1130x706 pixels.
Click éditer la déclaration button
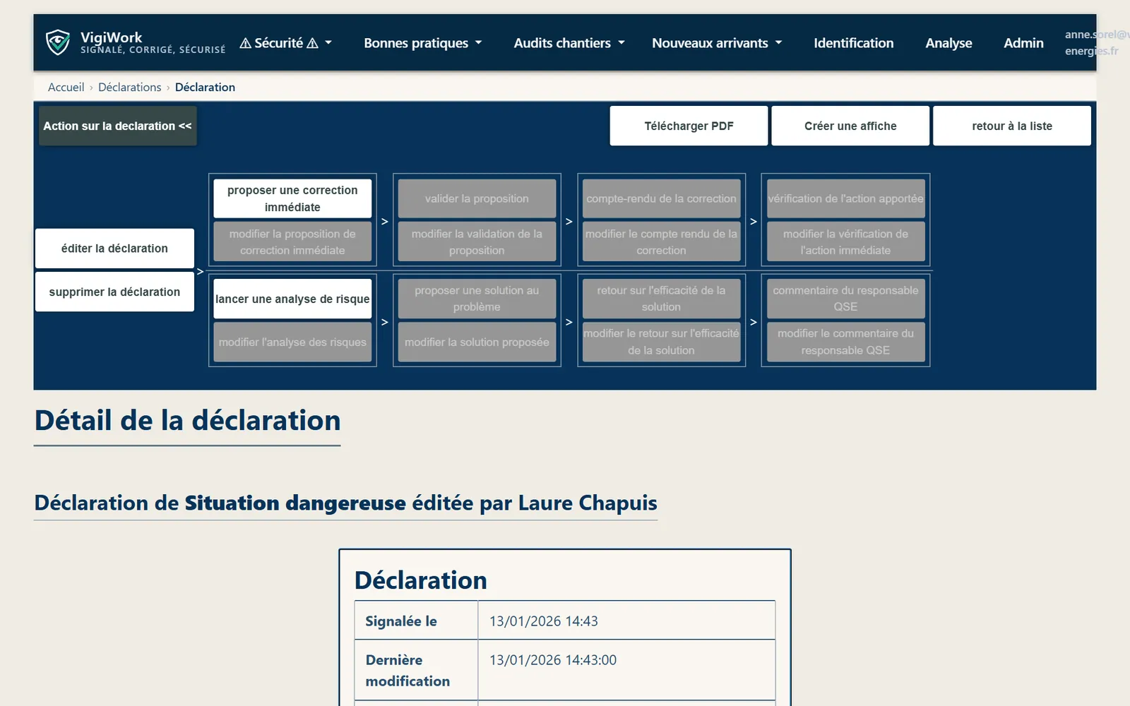[x=114, y=249]
